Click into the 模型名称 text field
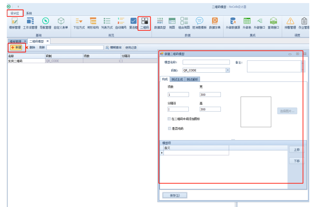Screen dimensions: 313x207 point(206,62)
